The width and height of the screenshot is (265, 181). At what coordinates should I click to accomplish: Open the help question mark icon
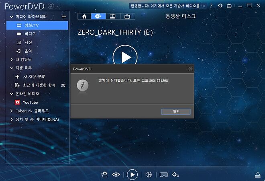click(211, 6)
